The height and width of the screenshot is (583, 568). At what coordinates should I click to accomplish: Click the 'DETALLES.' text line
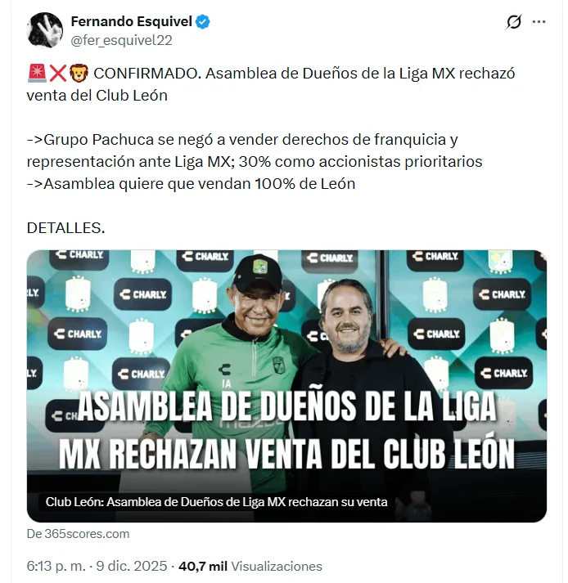point(65,228)
